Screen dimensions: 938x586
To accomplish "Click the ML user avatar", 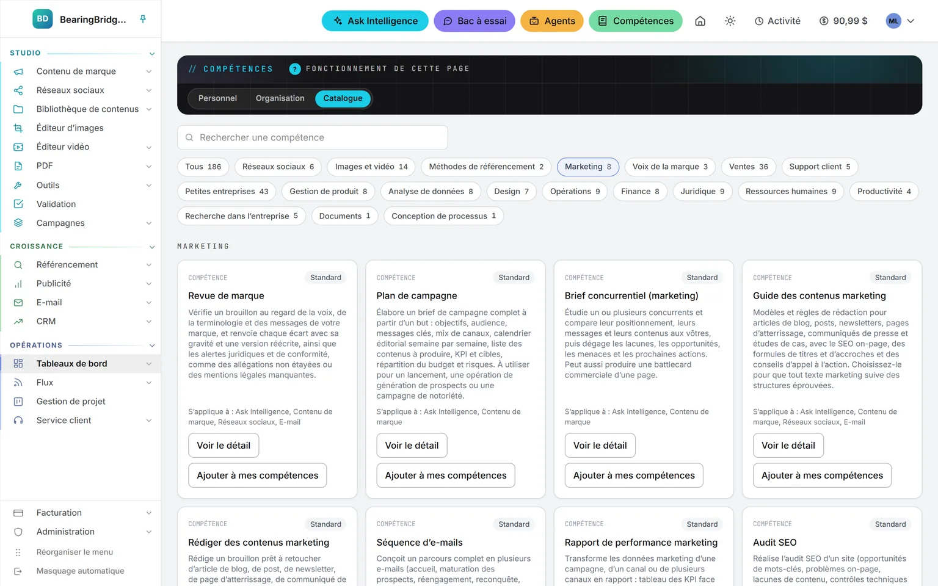I will click(x=893, y=21).
